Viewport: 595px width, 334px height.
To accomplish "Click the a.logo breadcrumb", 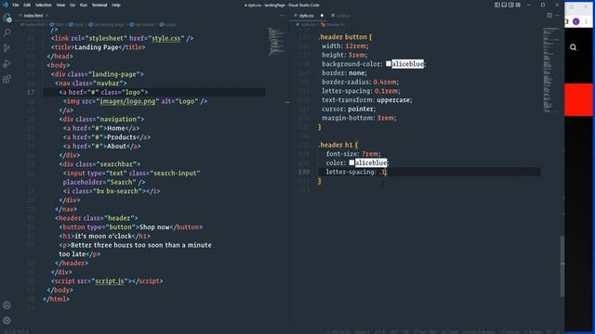I will click(x=167, y=25).
